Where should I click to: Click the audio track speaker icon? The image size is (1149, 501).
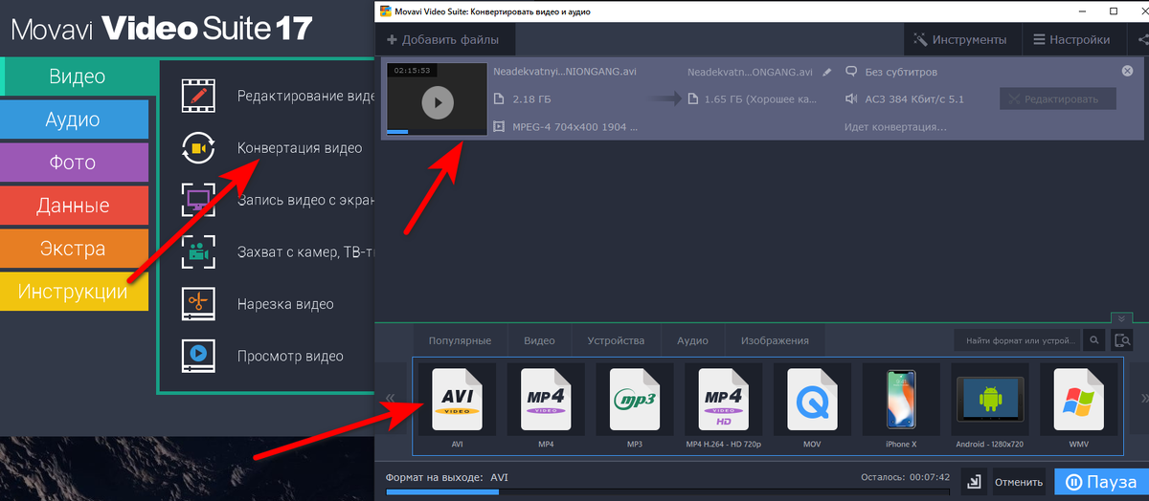click(x=851, y=98)
